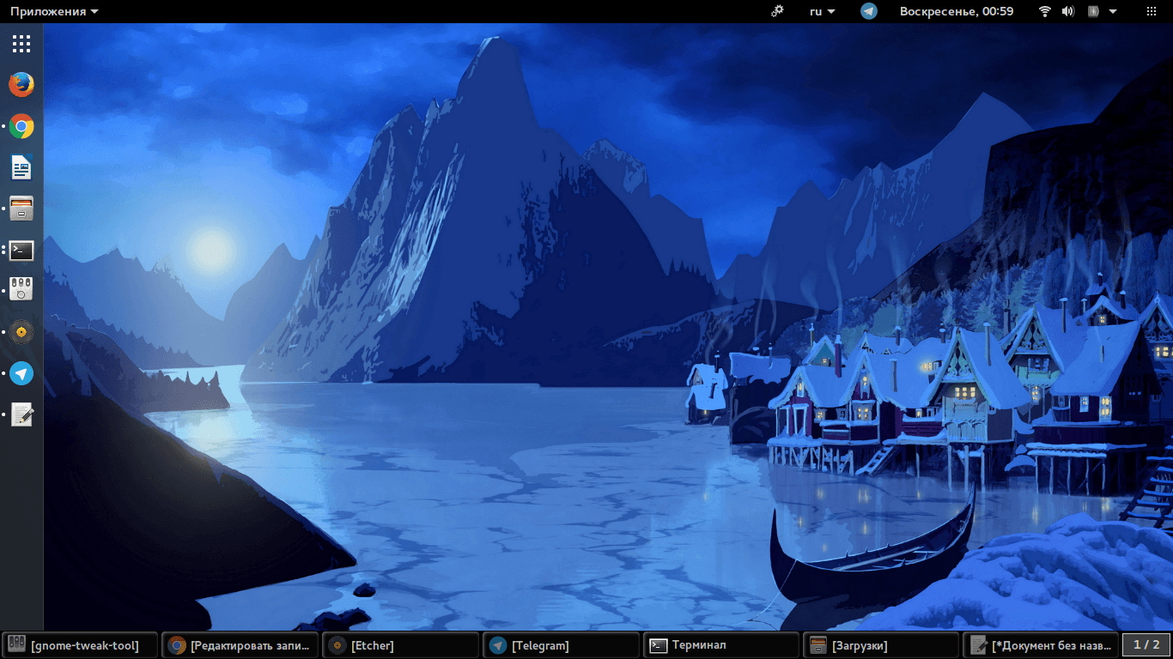This screenshot has width=1173, height=659.
Task: Show the applications grid in the dock
Action: coord(21,44)
